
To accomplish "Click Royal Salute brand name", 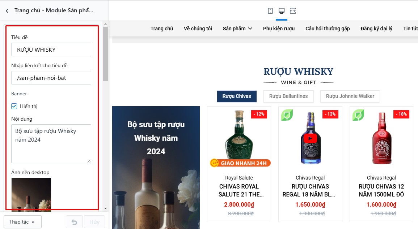I will click(x=239, y=178).
